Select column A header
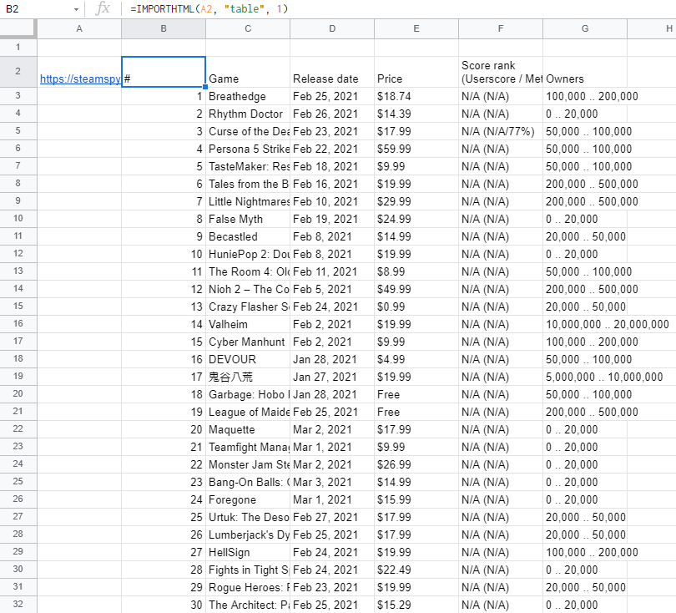This screenshot has width=676, height=613. coord(79,29)
